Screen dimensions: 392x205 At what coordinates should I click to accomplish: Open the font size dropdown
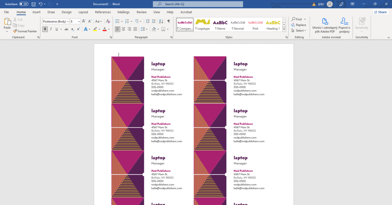coord(79,21)
